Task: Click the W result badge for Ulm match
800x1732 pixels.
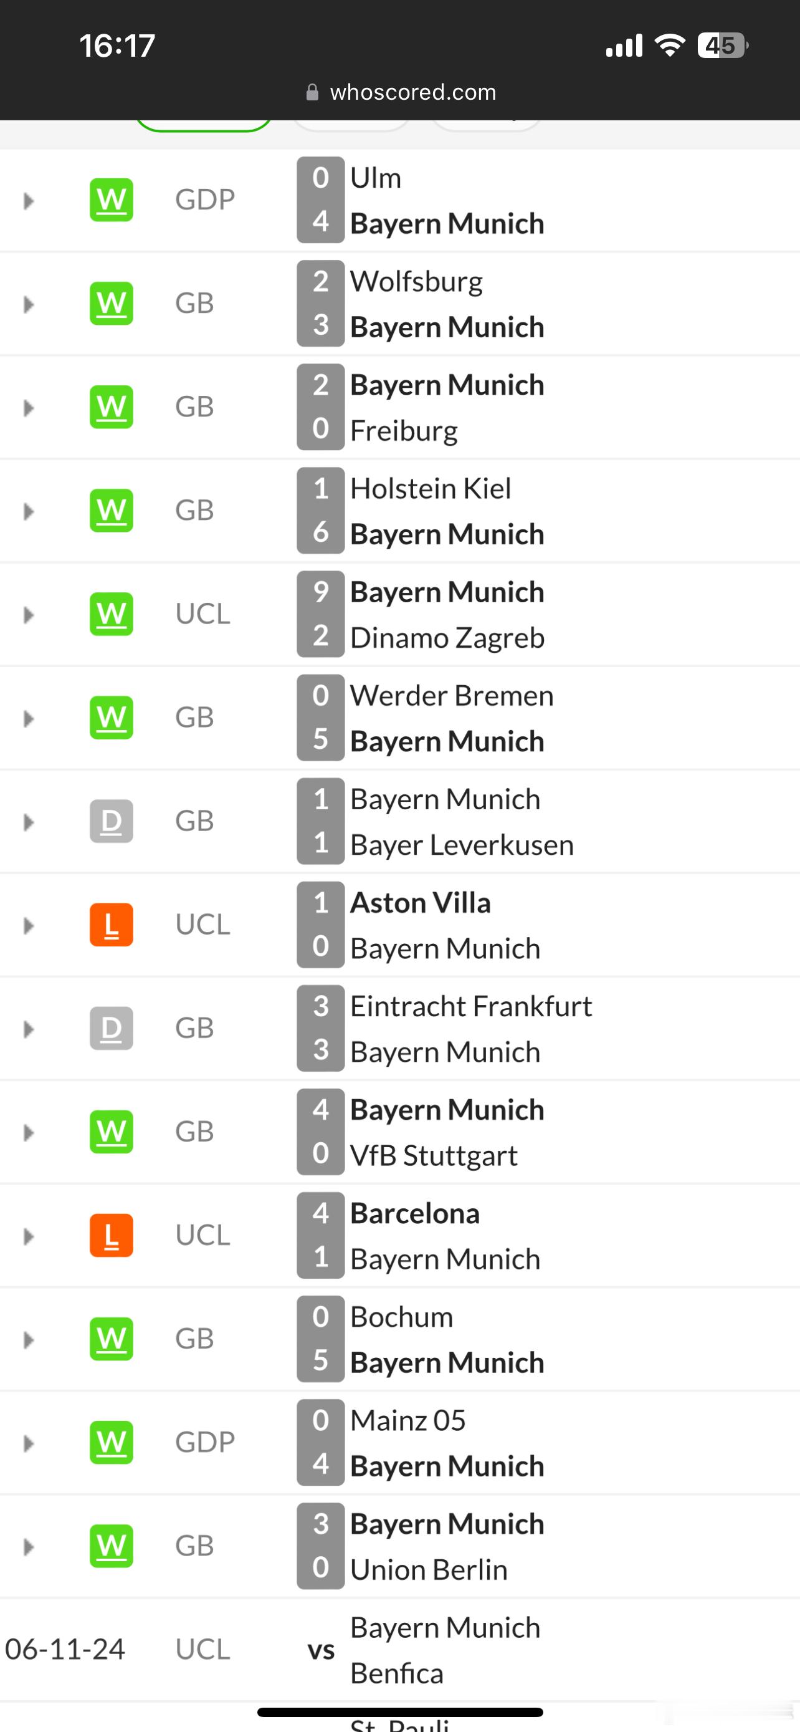Action: coord(112,200)
